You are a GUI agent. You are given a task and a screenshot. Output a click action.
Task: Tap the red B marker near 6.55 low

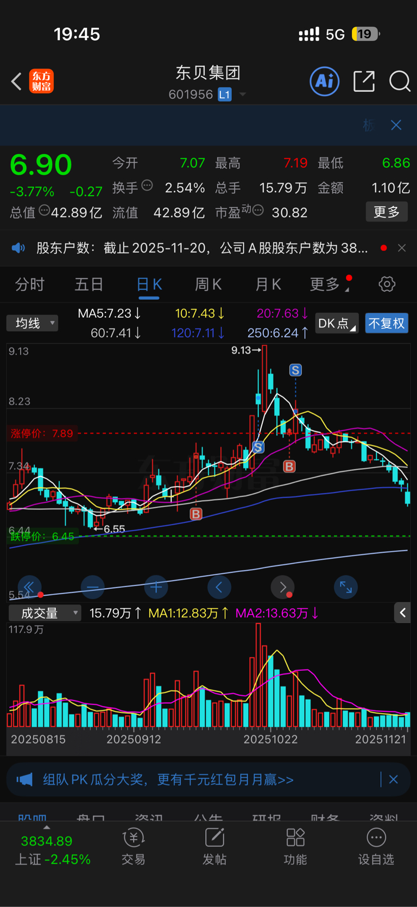pos(196,514)
